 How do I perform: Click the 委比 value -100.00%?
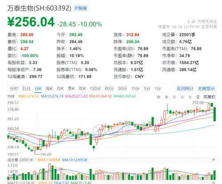click(29, 56)
